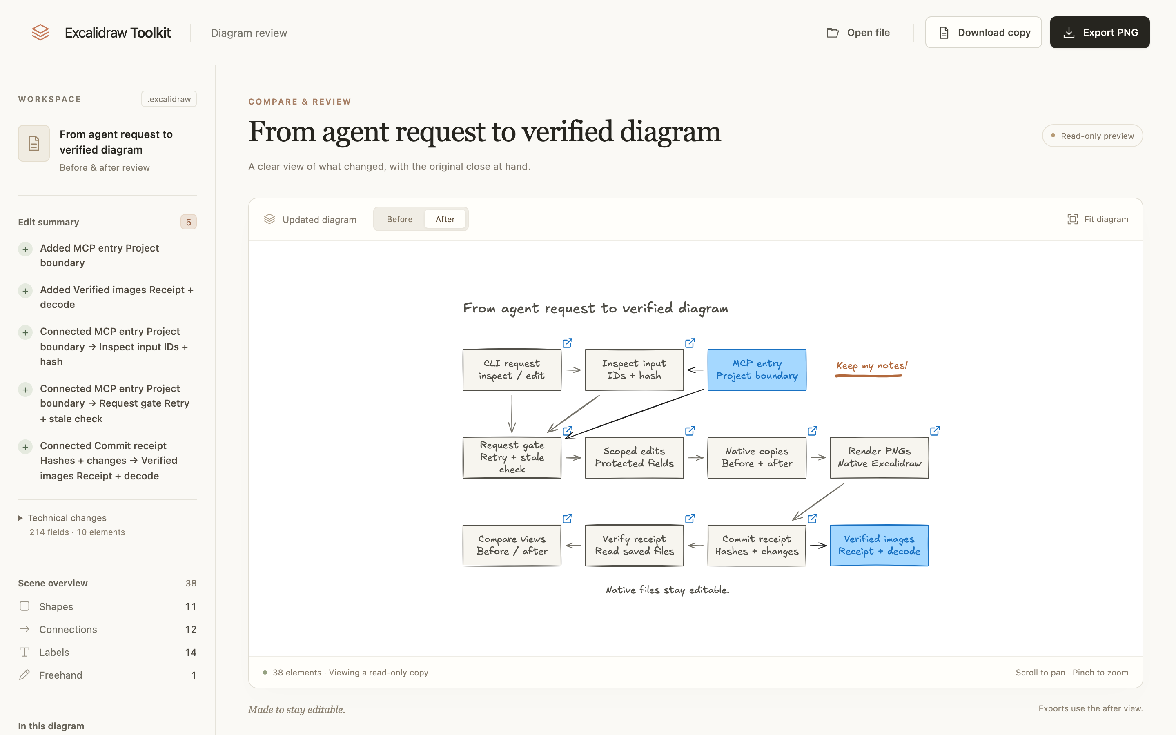Click the Export PNG button
The image size is (1176, 735).
pyautogui.click(x=1100, y=33)
